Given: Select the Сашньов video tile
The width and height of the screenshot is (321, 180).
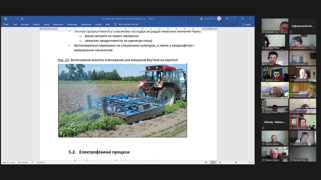Looking at the screenshot, I should pos(303,90).
